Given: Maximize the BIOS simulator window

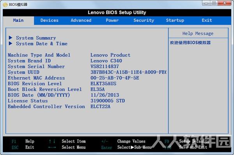Looking at the screenshot, I should point(214,3).
